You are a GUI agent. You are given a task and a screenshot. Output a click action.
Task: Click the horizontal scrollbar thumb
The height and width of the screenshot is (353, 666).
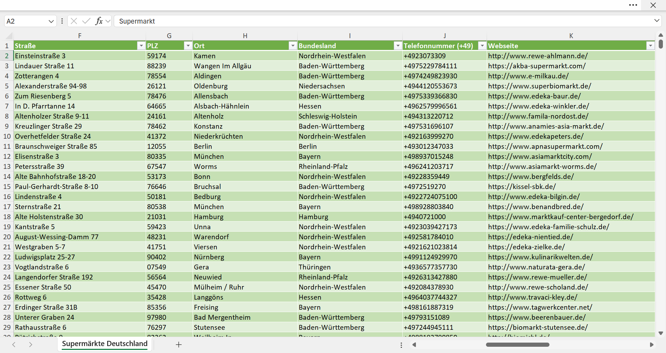point(518,345)
